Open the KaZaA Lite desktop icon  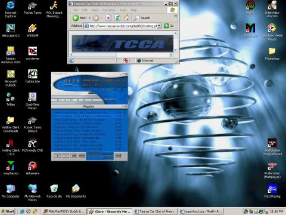(32, 76)
